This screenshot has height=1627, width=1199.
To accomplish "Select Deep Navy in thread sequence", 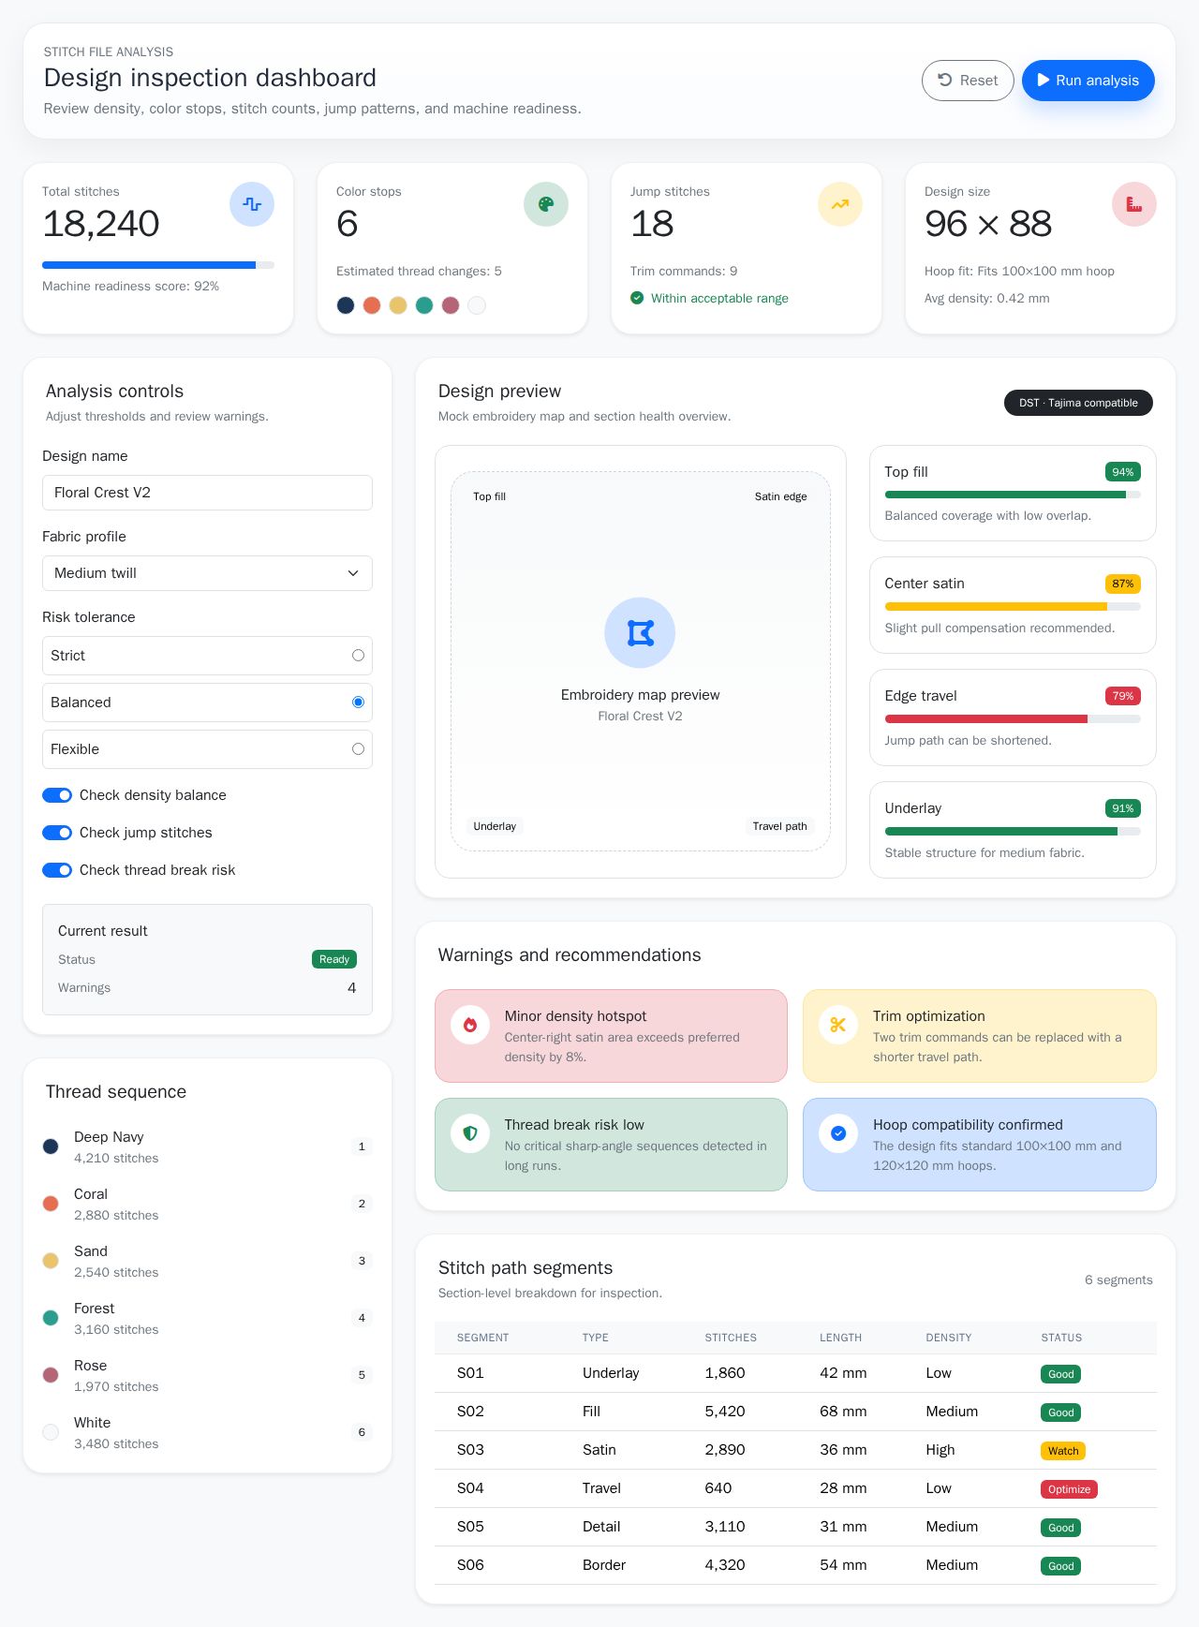I will coord(207,1146).
